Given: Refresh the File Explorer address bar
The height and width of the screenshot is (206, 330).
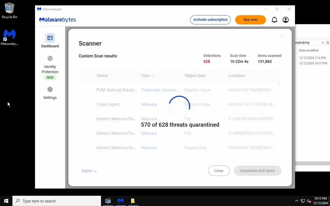Looking at the screenshot, I should 328,42.
